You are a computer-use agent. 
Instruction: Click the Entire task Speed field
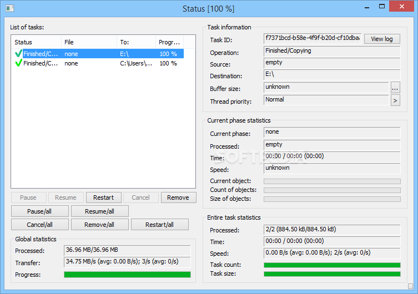point(332,254)
